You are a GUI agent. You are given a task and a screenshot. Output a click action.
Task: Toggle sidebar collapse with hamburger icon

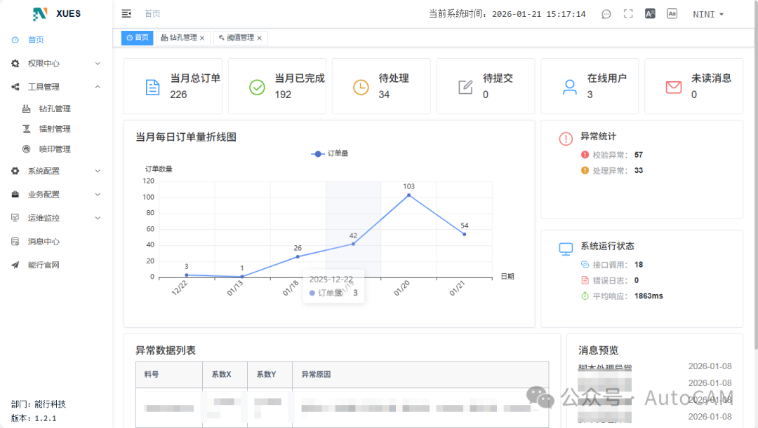(126, 13)
